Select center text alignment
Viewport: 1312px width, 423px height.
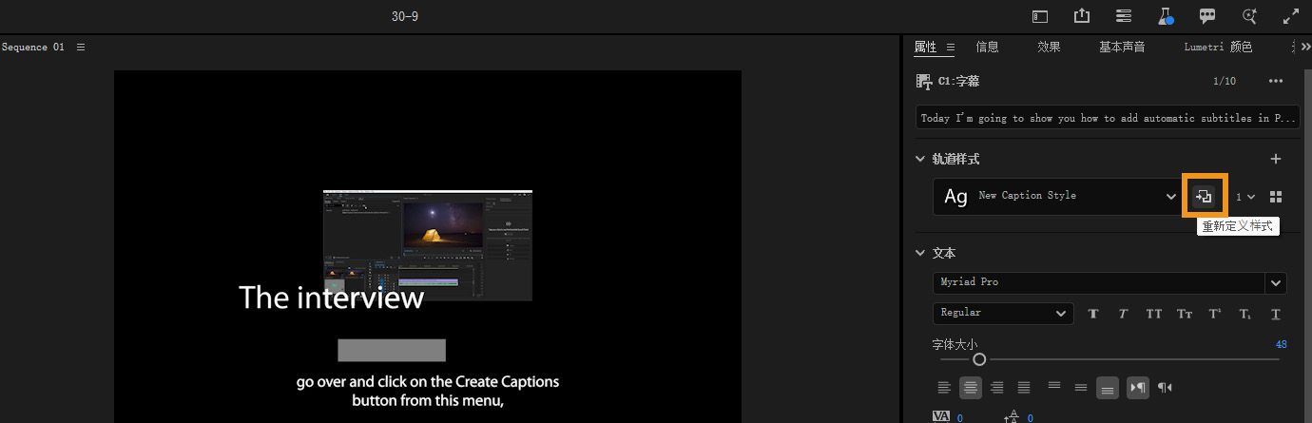(x=971, y=387)
